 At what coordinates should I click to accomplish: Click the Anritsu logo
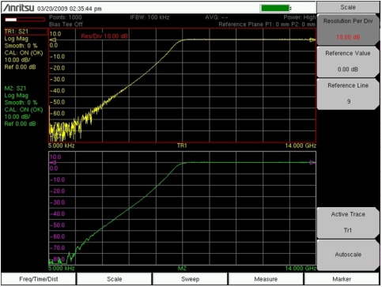click(x=19, y=8)
